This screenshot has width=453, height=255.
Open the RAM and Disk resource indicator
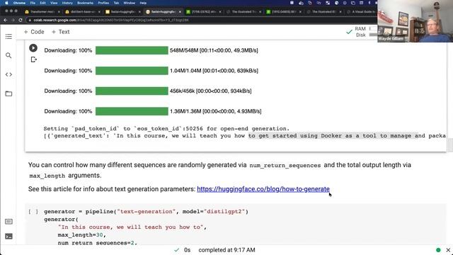[365, 32]
